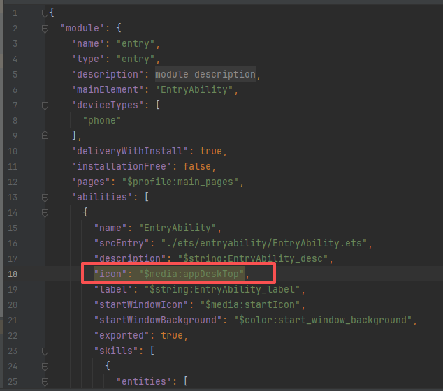
Task: Click line number 5 in the gutter
Action: [x=15, y=75]
